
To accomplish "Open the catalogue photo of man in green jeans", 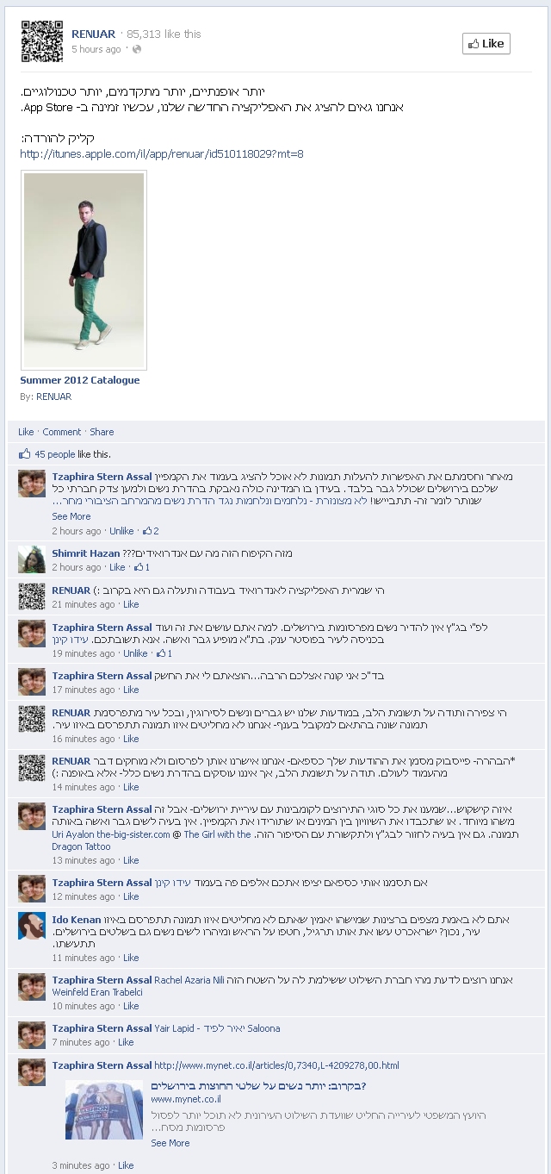I will [84, 271].
